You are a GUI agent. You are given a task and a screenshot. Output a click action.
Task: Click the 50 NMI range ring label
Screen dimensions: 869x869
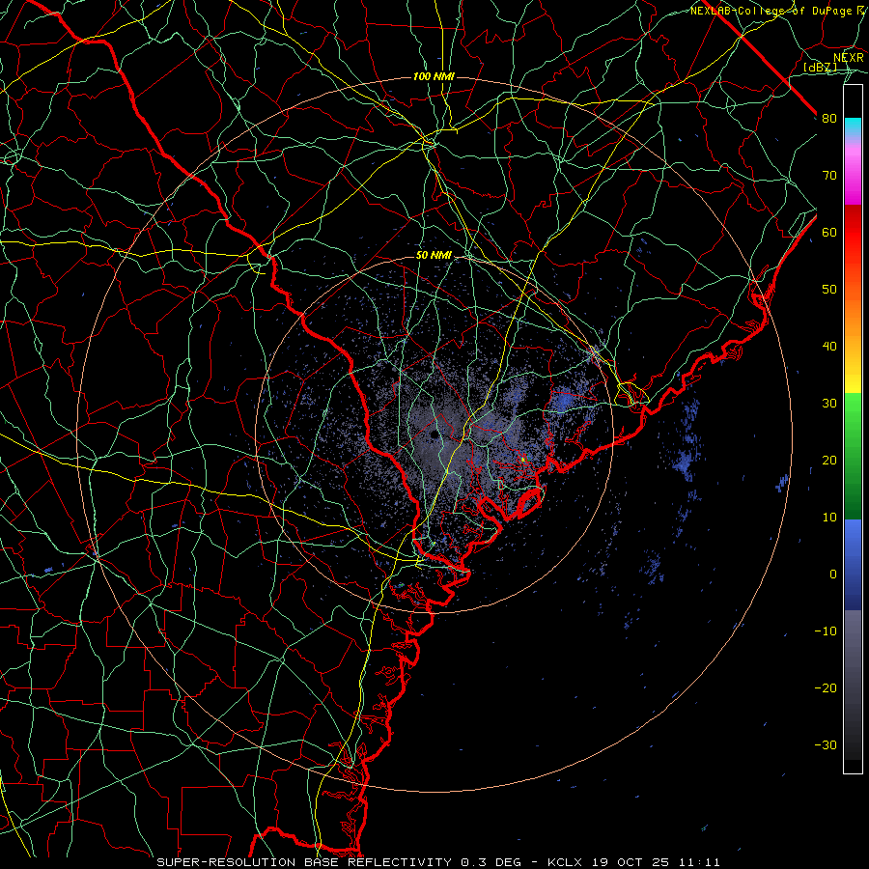click(x=434, y=256)
